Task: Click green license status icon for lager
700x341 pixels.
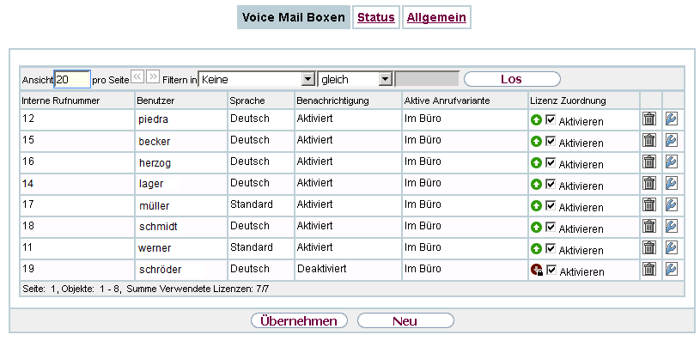Action: point(536,185)
